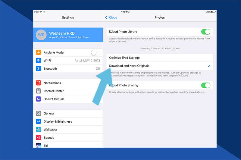Tap the iCloud back link text
This screenshot has height=160, width=241.
[113, 17]
